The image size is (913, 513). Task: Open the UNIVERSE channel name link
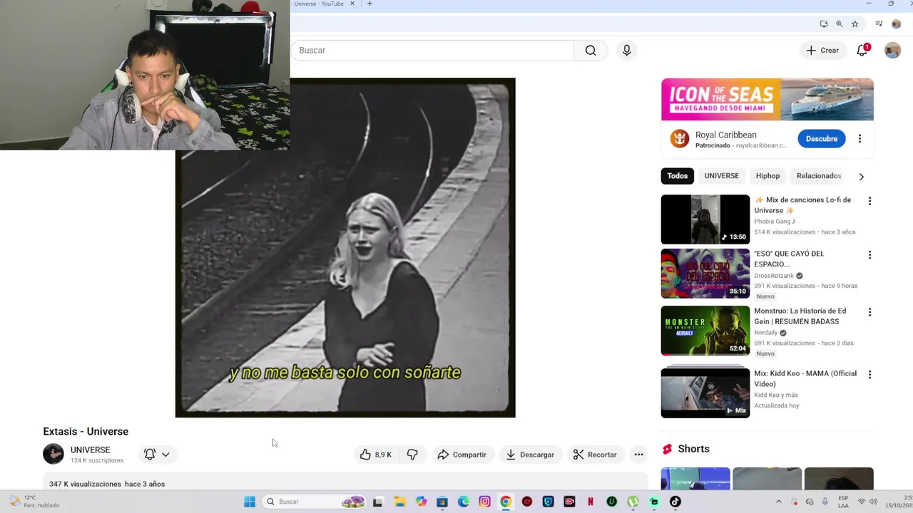pos(90,450)
